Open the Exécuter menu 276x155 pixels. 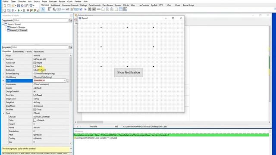[x=53, y=1]
